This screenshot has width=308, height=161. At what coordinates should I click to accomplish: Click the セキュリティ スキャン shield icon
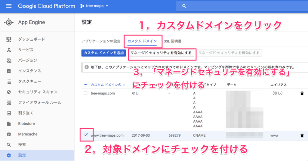9,92
